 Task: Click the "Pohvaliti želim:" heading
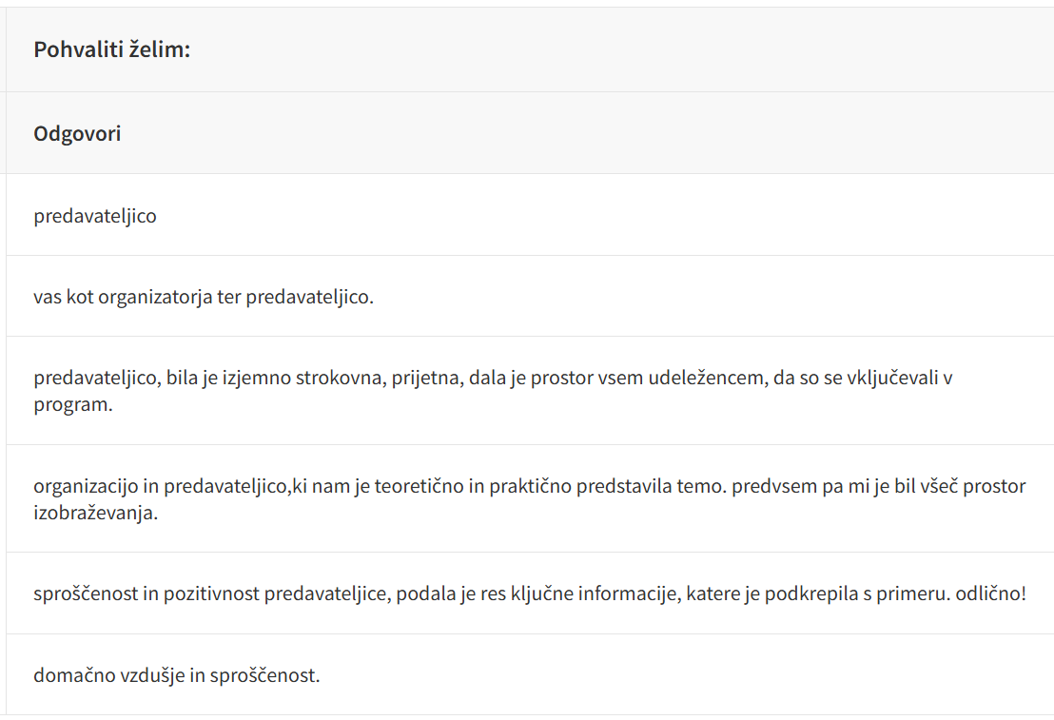coord(112,49)
